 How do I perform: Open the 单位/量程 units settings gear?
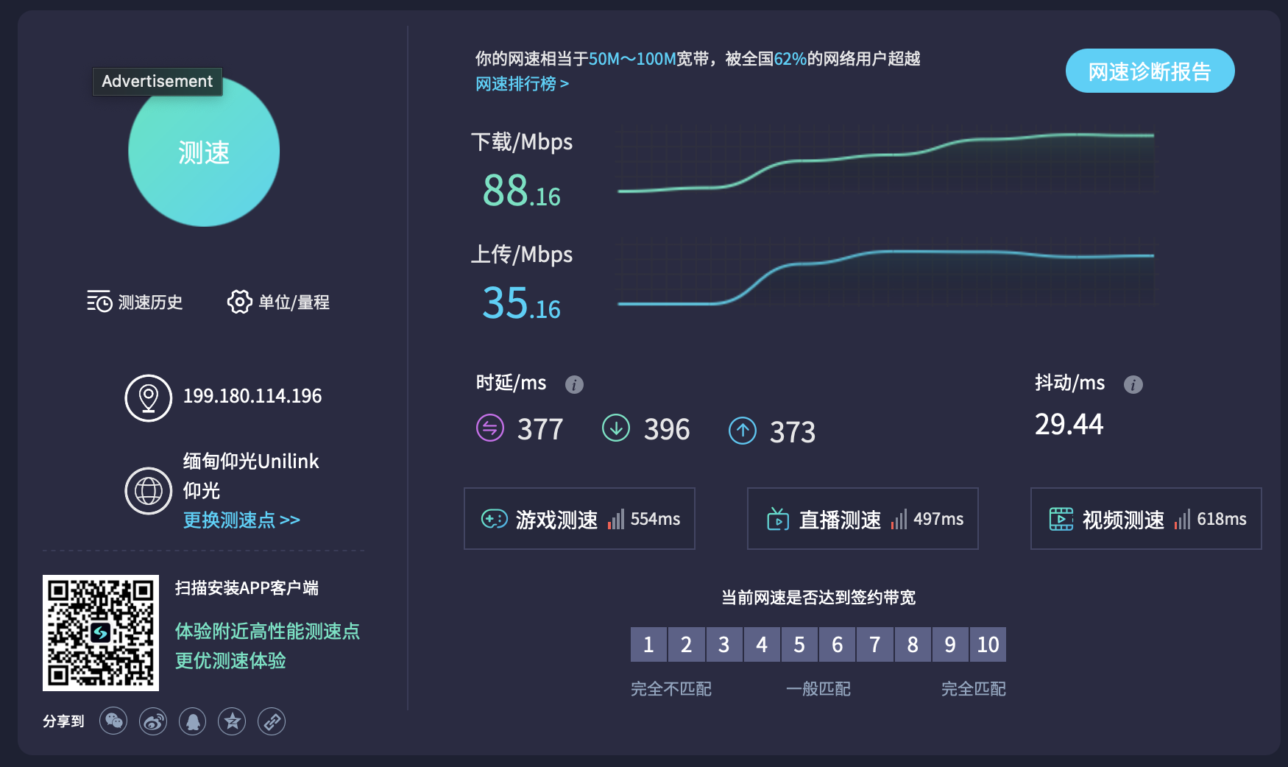238,302
